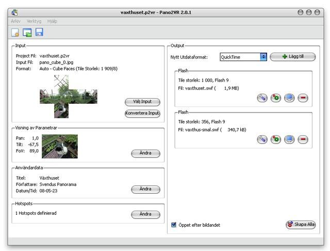
Task: Generate the vaxthuset.swf output via gear icon
Action: (276, 98)
